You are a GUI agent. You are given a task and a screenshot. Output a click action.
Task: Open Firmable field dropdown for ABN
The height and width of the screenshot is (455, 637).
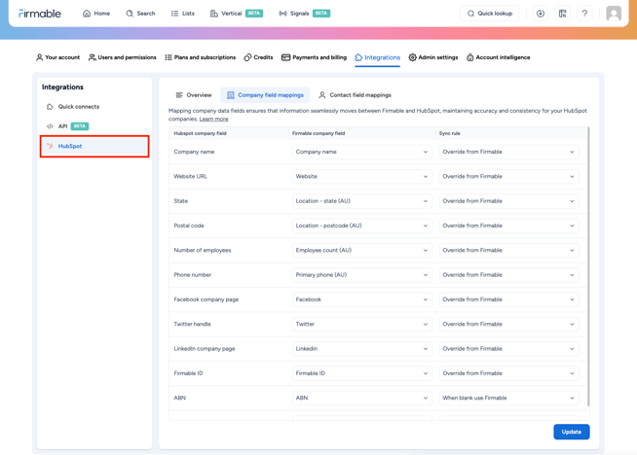361,399
